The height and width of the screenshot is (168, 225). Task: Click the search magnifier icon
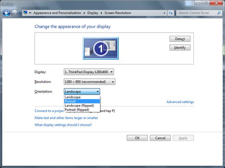[x=219, y=13]
